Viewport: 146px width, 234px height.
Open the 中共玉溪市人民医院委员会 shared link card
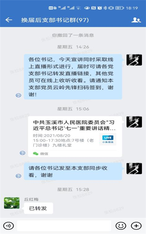tap(75, 136)
